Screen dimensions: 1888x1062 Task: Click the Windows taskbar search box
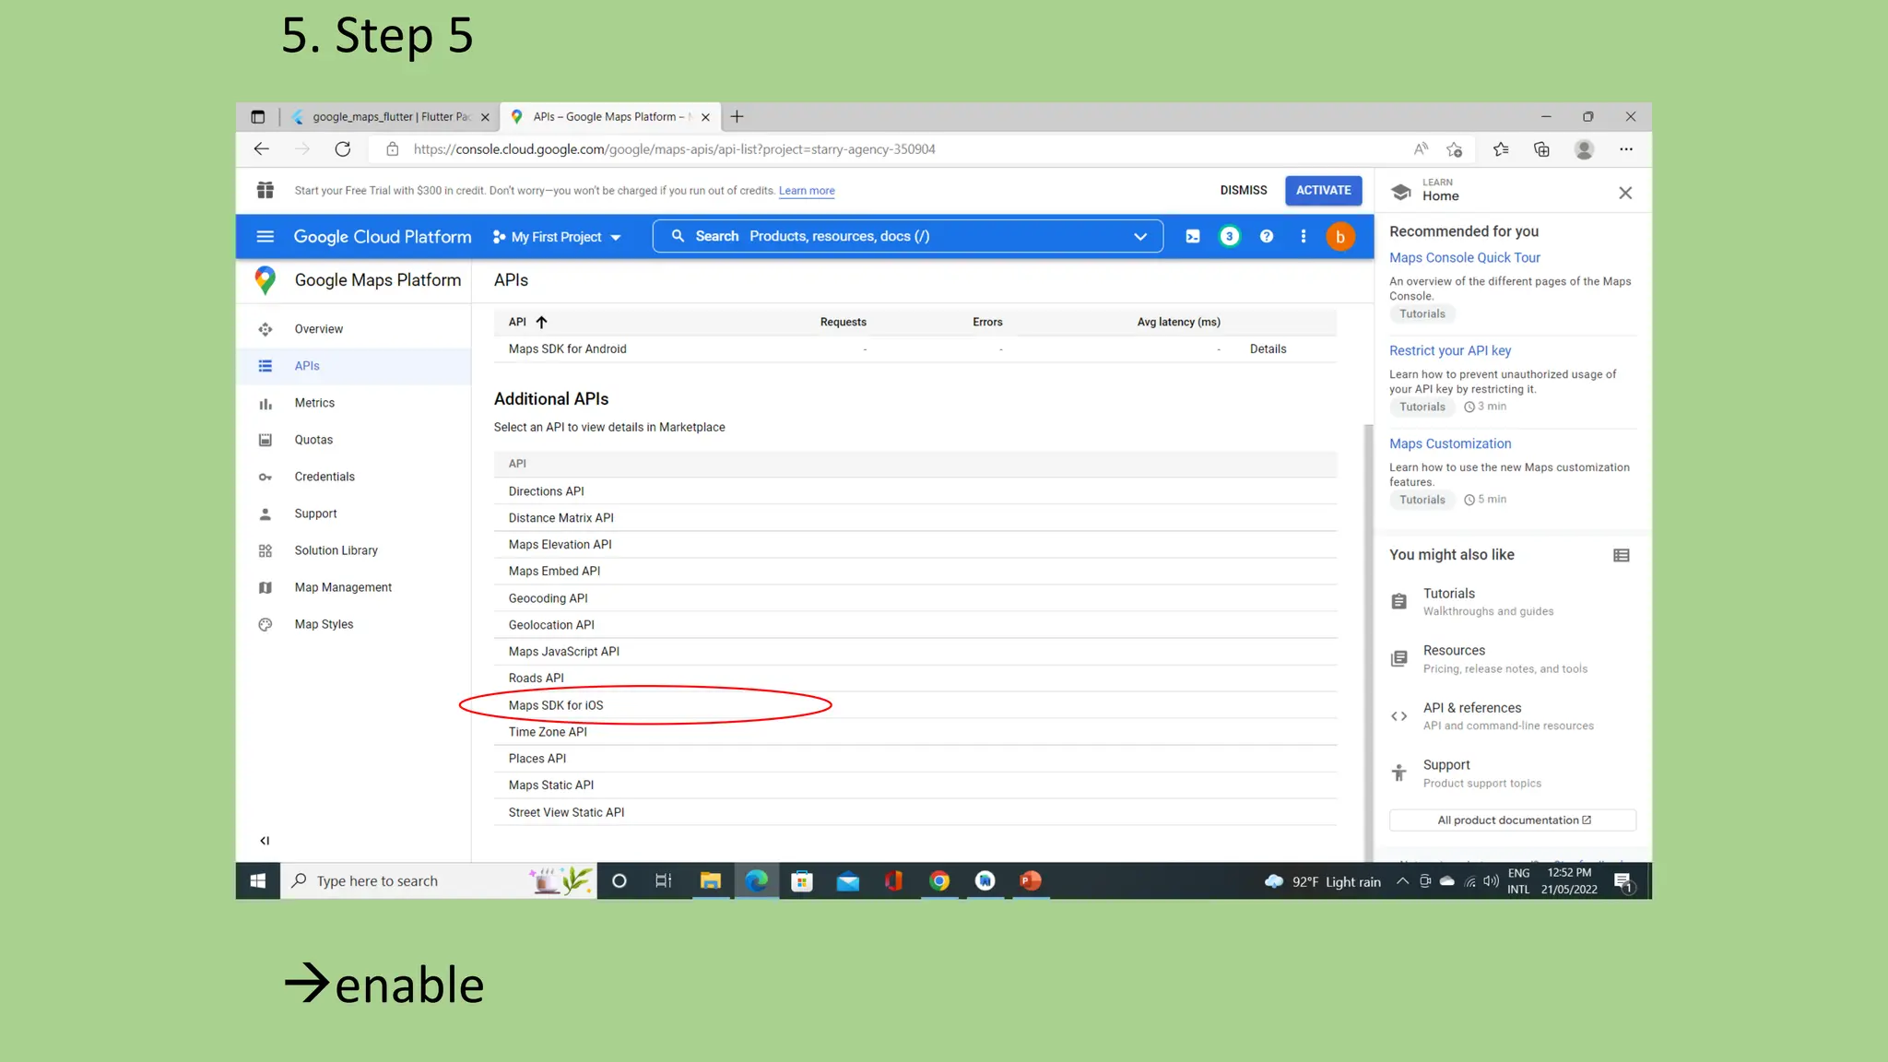click(439, 881)
